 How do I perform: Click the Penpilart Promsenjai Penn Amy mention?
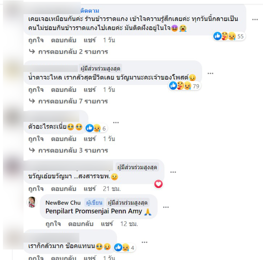point(94,211)
